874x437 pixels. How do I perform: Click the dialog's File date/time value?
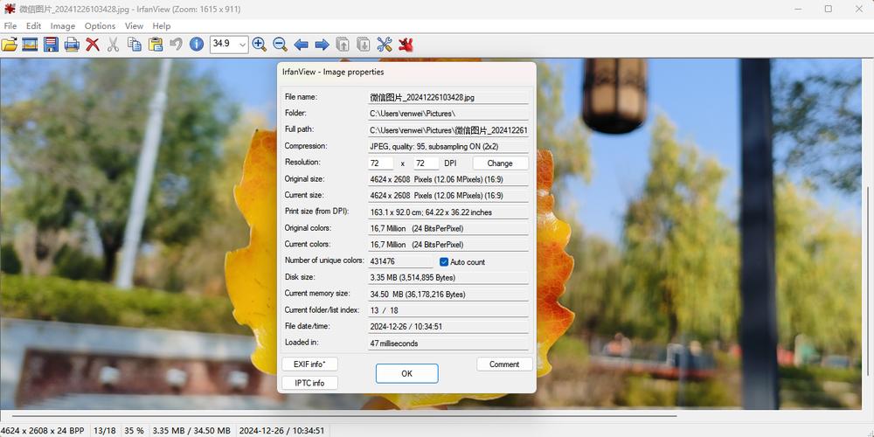pos(448,327)
